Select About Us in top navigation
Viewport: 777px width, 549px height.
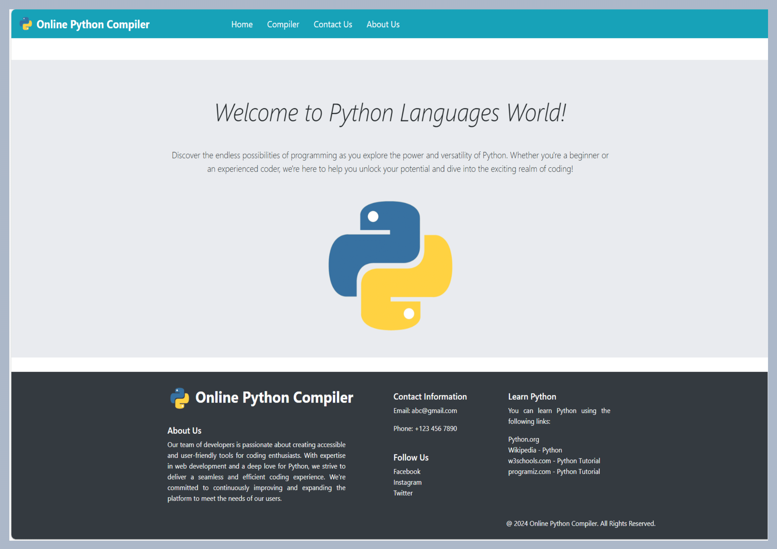point(383,24)
